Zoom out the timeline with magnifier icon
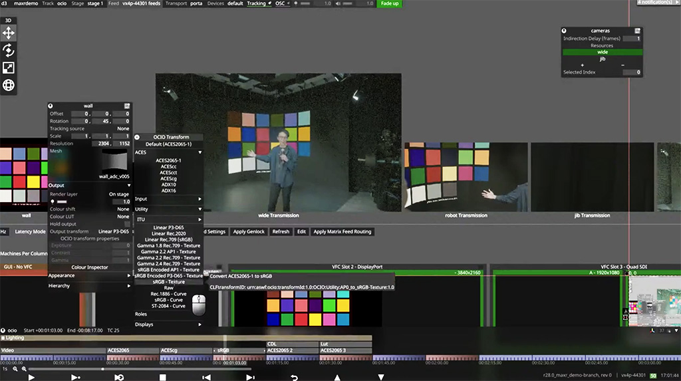 [x=15, y=369]
